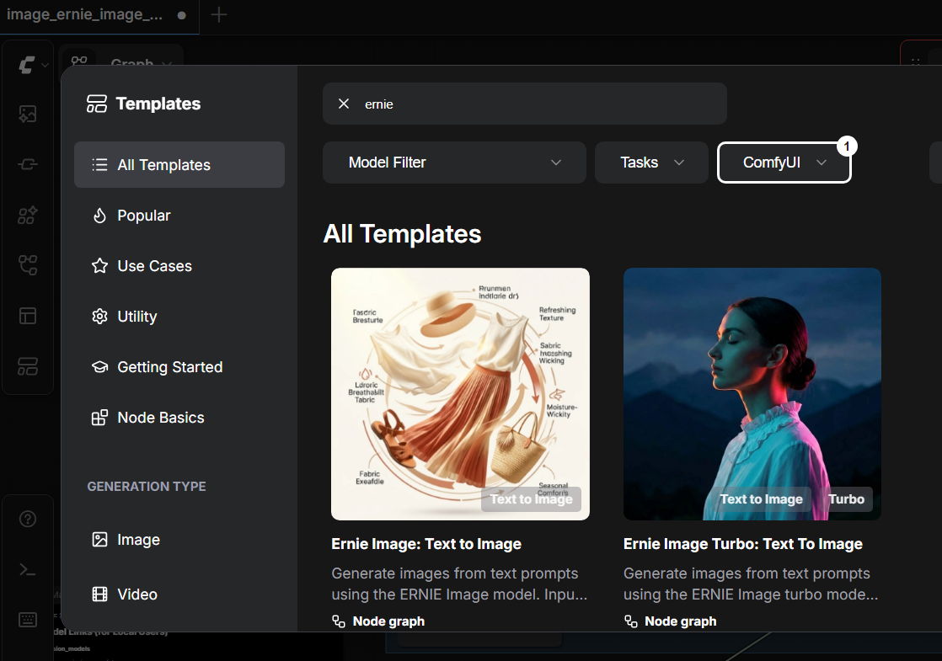Select All Templates in sidebar
942x661 pixels.
[179, 164]
